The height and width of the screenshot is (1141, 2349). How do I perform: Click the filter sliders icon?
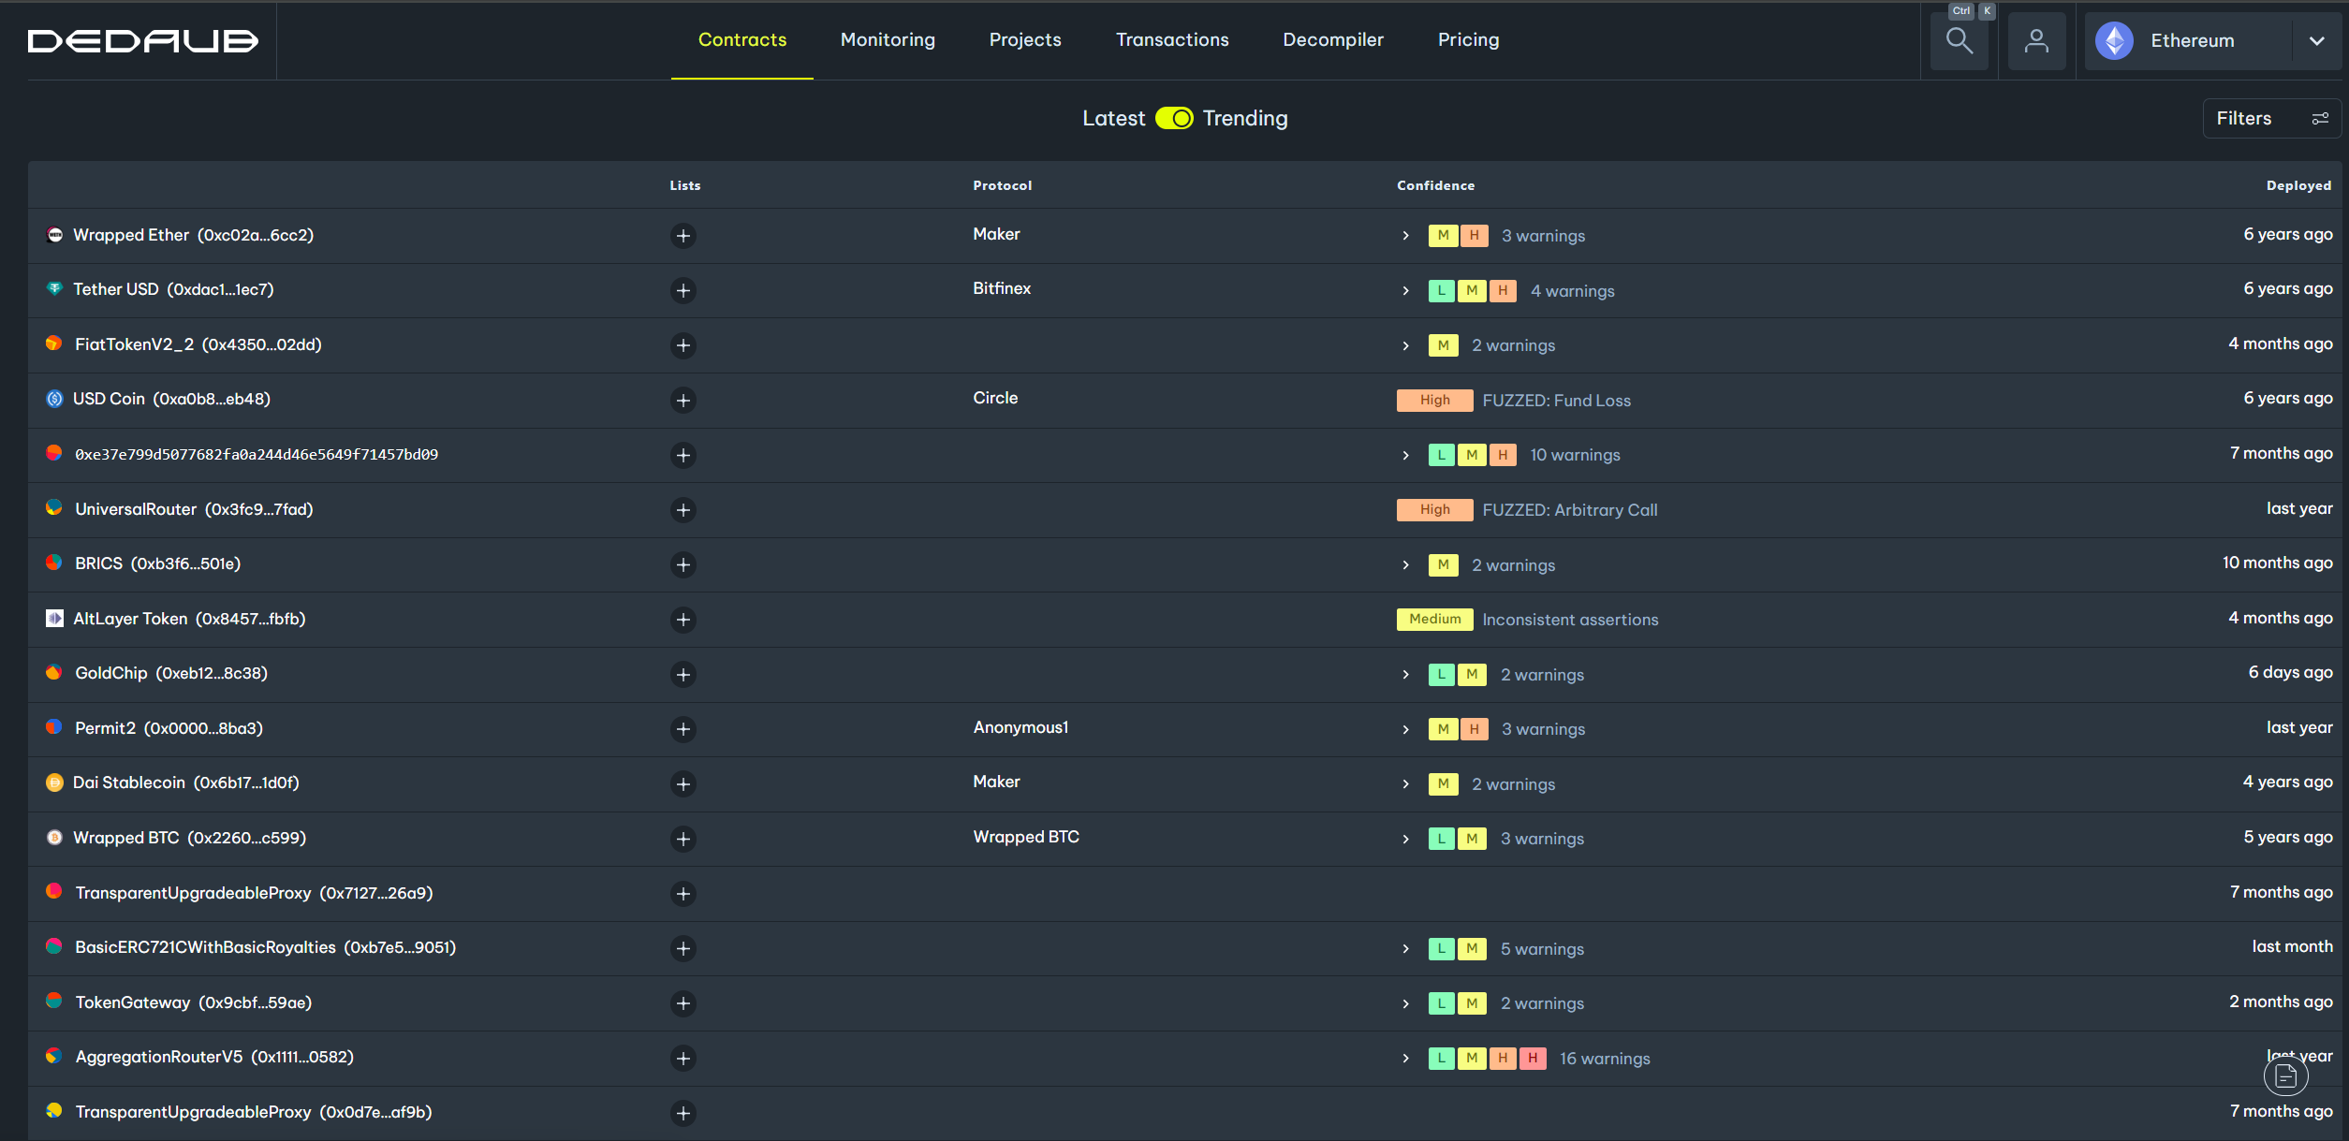pyautogui.click(x=2320, y=119)
